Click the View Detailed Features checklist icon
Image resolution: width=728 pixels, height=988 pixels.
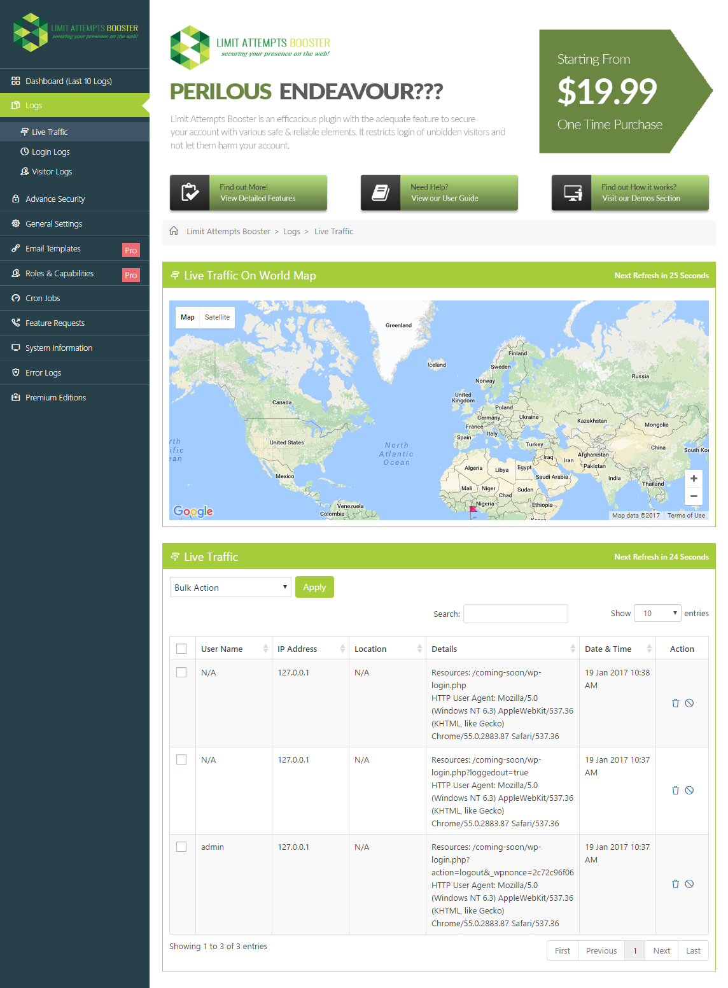[190, 192]
